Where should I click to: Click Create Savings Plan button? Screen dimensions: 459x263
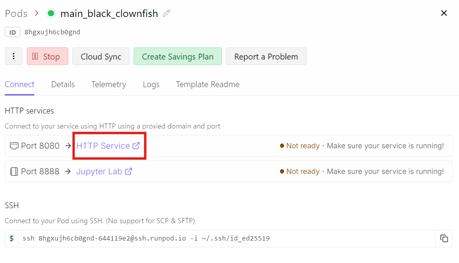[x=178, y=56]
